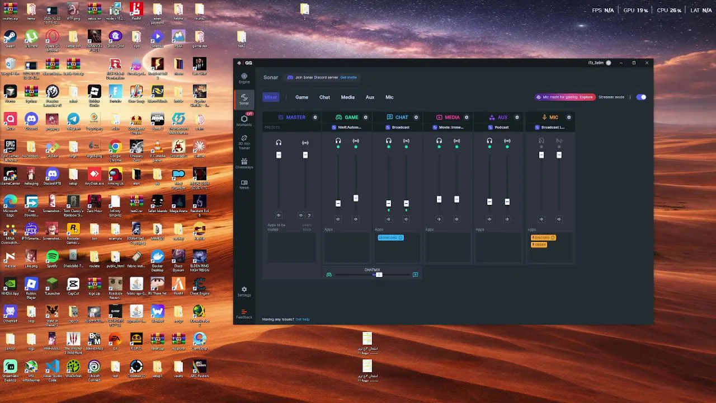Mute CHAT channel stream output
This screenshot has width=716, height=403.
tap(406, 219)
